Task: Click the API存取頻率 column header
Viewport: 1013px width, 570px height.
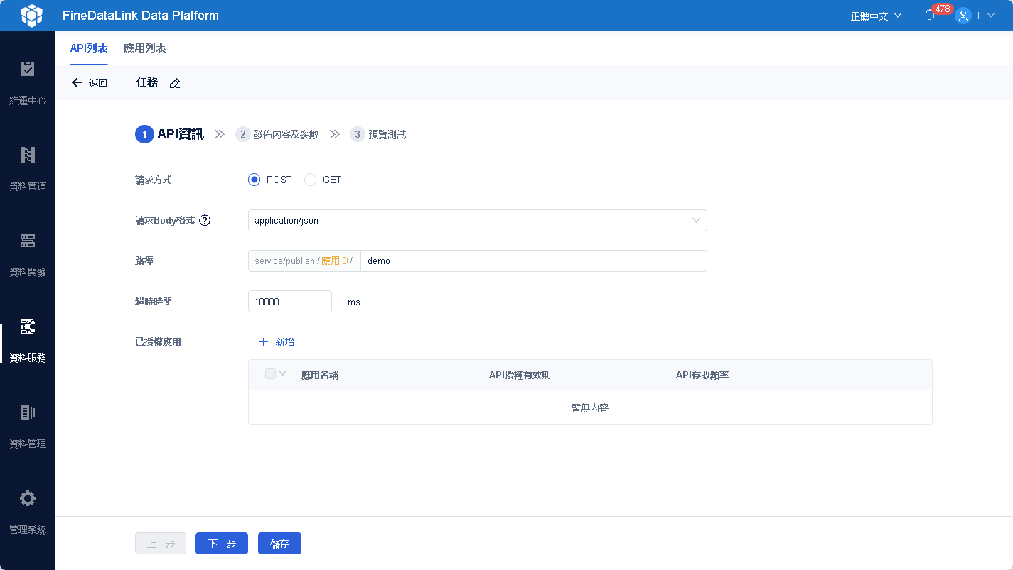Action: (x=702, y=375)
